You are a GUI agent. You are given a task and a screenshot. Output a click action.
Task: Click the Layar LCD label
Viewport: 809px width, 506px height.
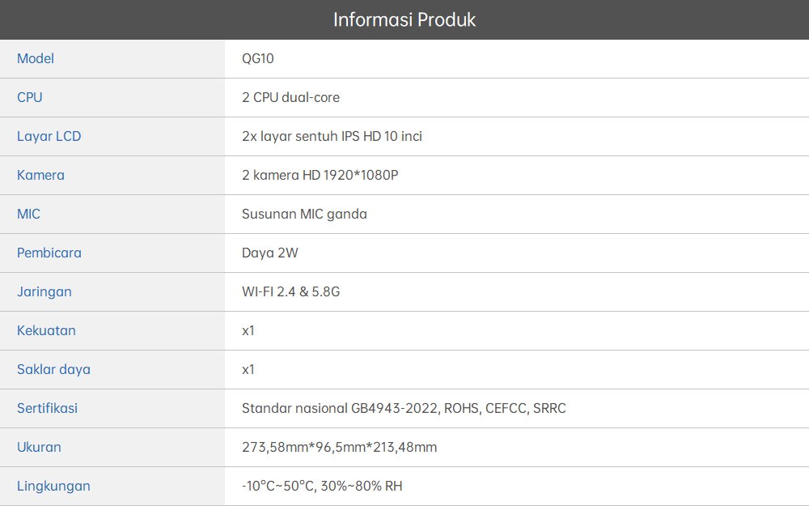49,136
